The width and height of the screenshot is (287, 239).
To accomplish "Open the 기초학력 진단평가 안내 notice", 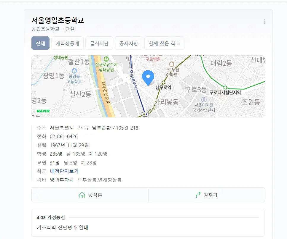I will click(x=63, y=227).
